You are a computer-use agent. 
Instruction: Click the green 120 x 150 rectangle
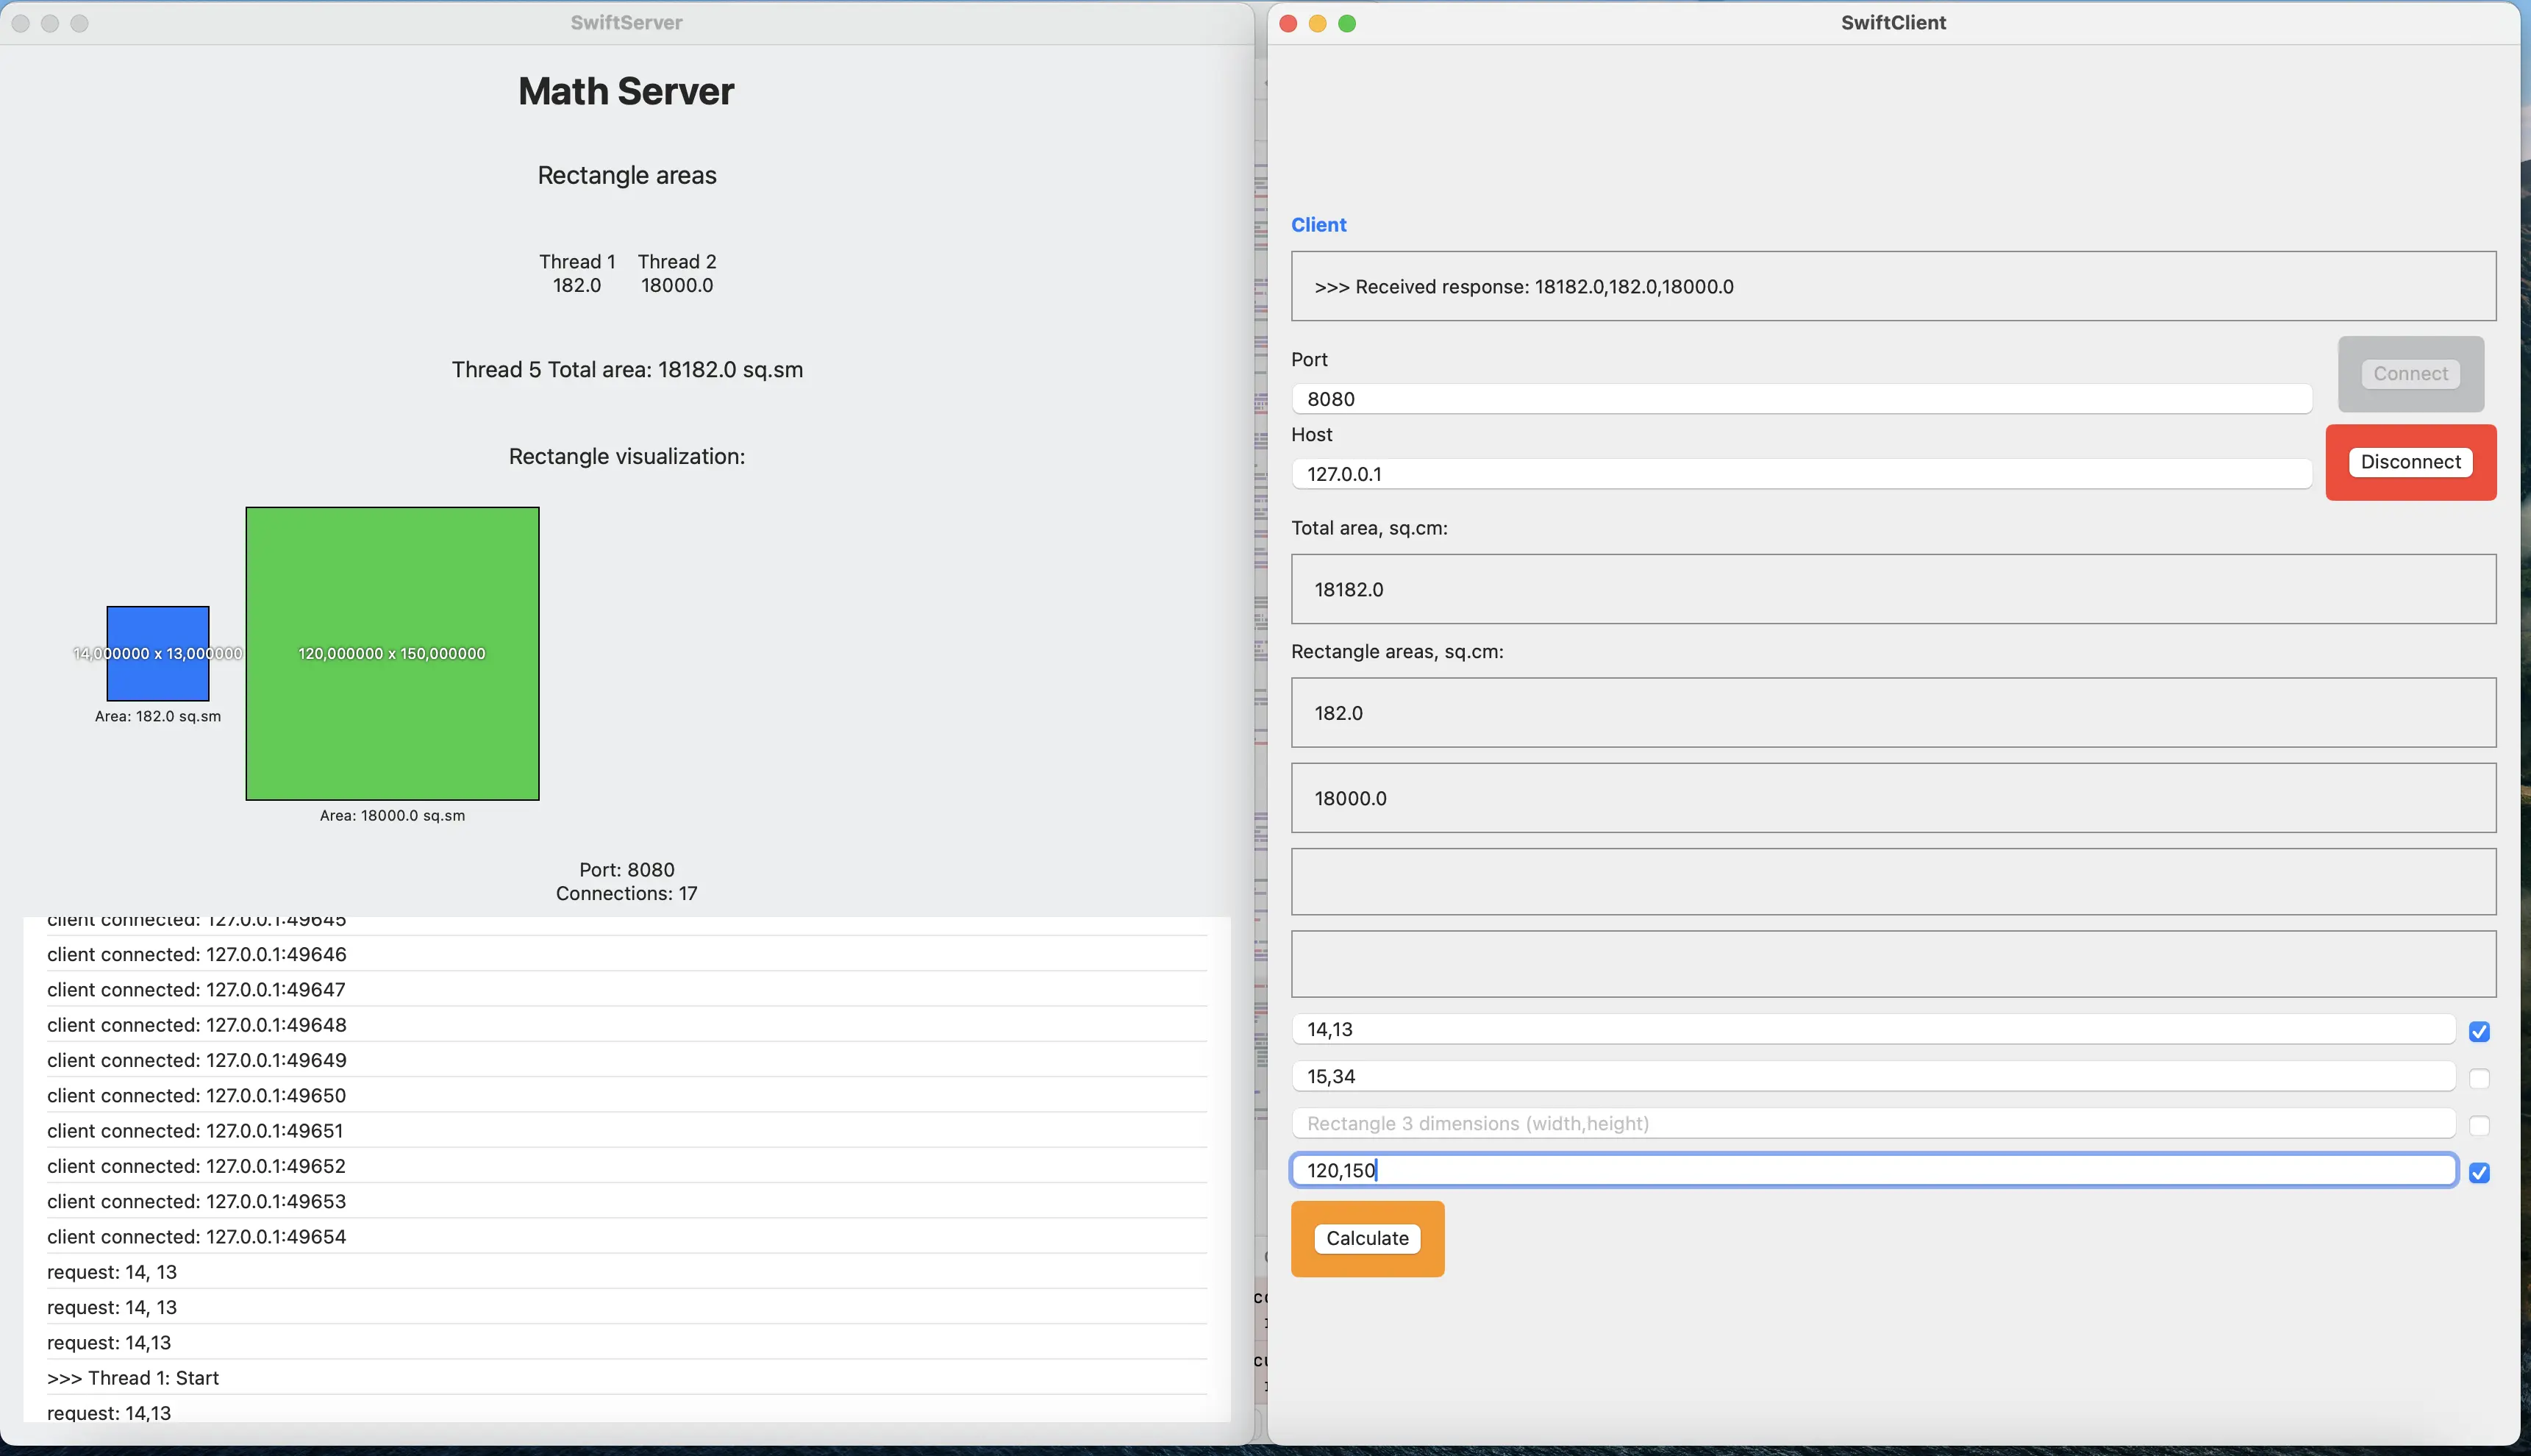(x=392, y=653)
